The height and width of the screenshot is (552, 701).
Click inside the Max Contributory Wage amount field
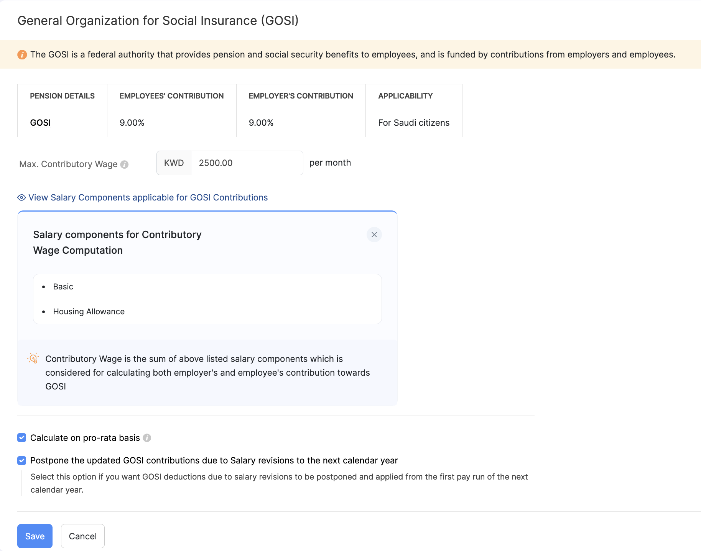(245, 163)
